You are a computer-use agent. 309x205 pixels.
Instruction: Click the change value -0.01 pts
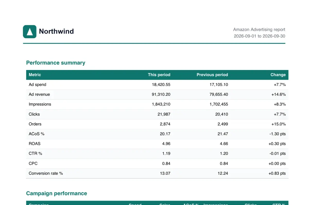coord(278,153)
